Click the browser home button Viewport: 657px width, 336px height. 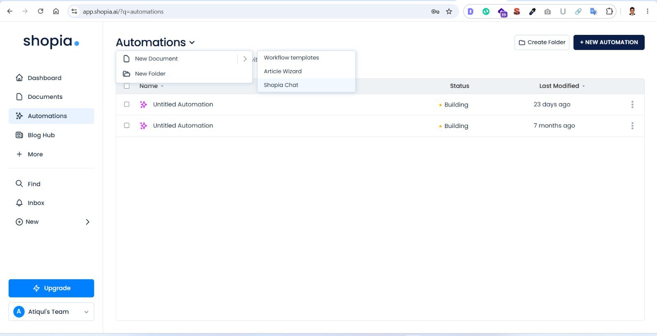[x=56, y=11]
